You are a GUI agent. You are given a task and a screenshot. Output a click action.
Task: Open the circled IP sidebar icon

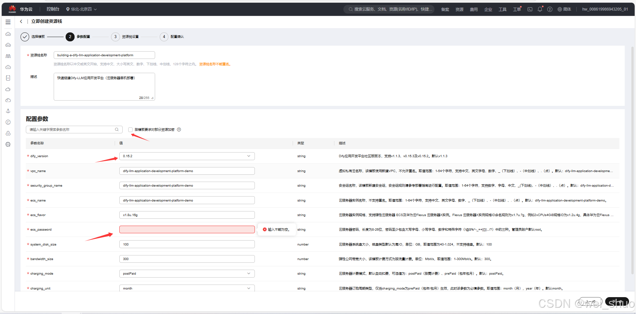tap(8, 122)
